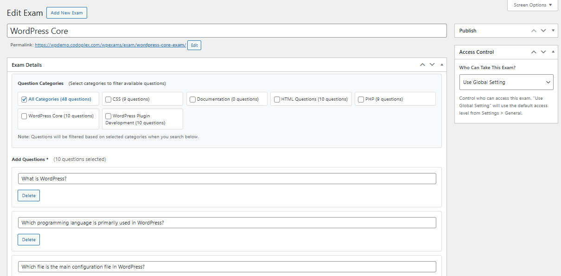
Task: Move Publish box down arrow
Action: pos(543,31)
